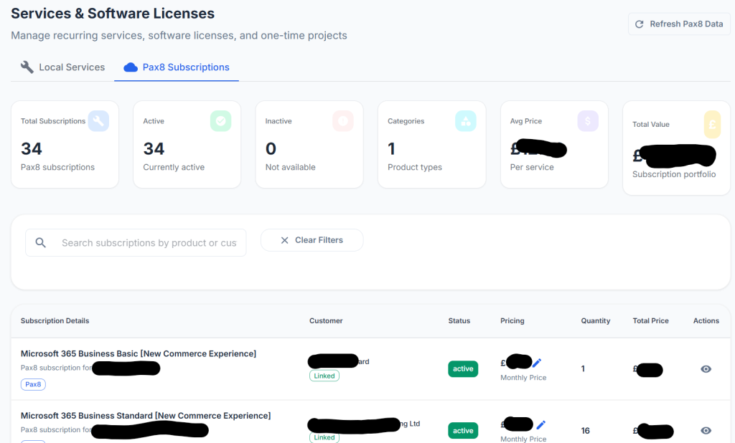Click 'Microsoft 365 Business Standard [New Commerce Experience]' title
735x443 pixels.
coord(146,415)
